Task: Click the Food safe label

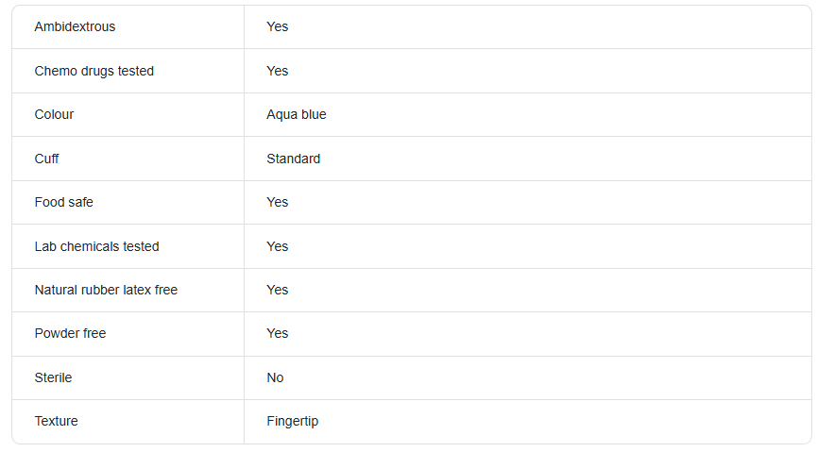Action: [x=63, y=202]
